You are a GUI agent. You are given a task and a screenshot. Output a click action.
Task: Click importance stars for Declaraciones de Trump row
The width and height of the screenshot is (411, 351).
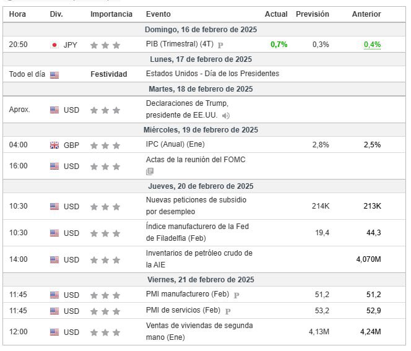coord(105,110)
